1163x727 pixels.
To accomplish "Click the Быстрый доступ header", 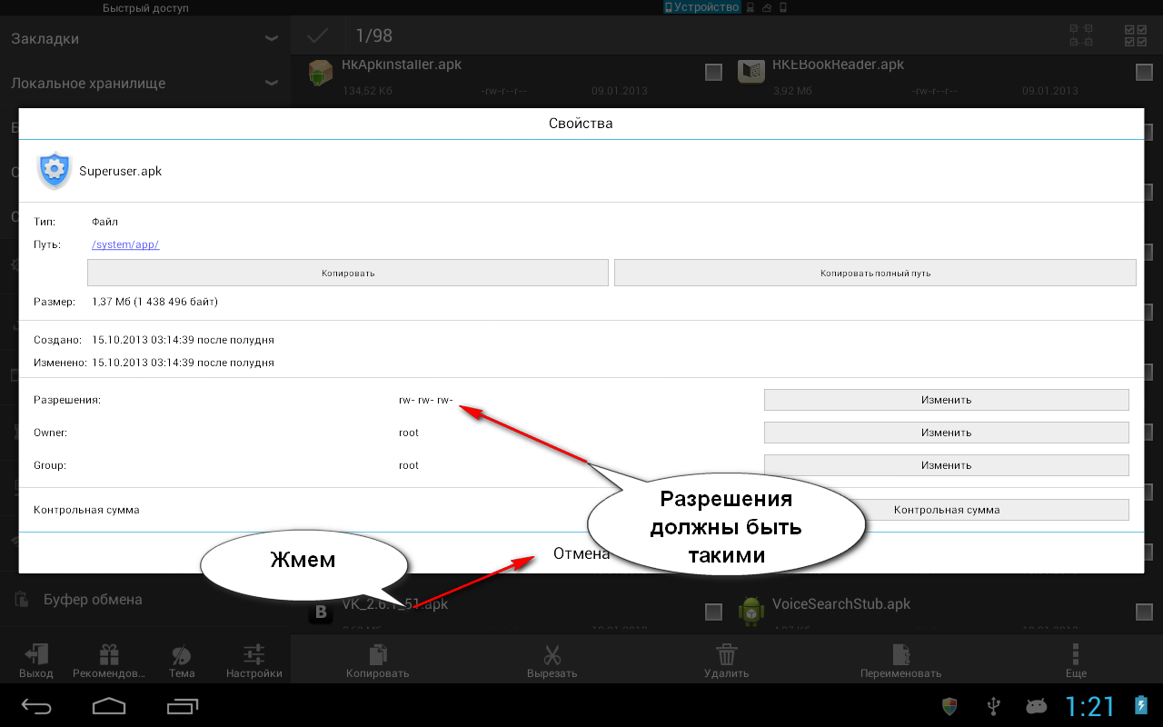I will (145, 8).
